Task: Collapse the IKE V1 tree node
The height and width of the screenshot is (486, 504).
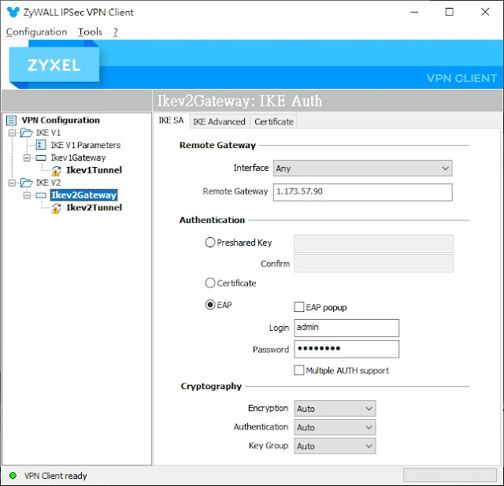Action: click(12, 133)
